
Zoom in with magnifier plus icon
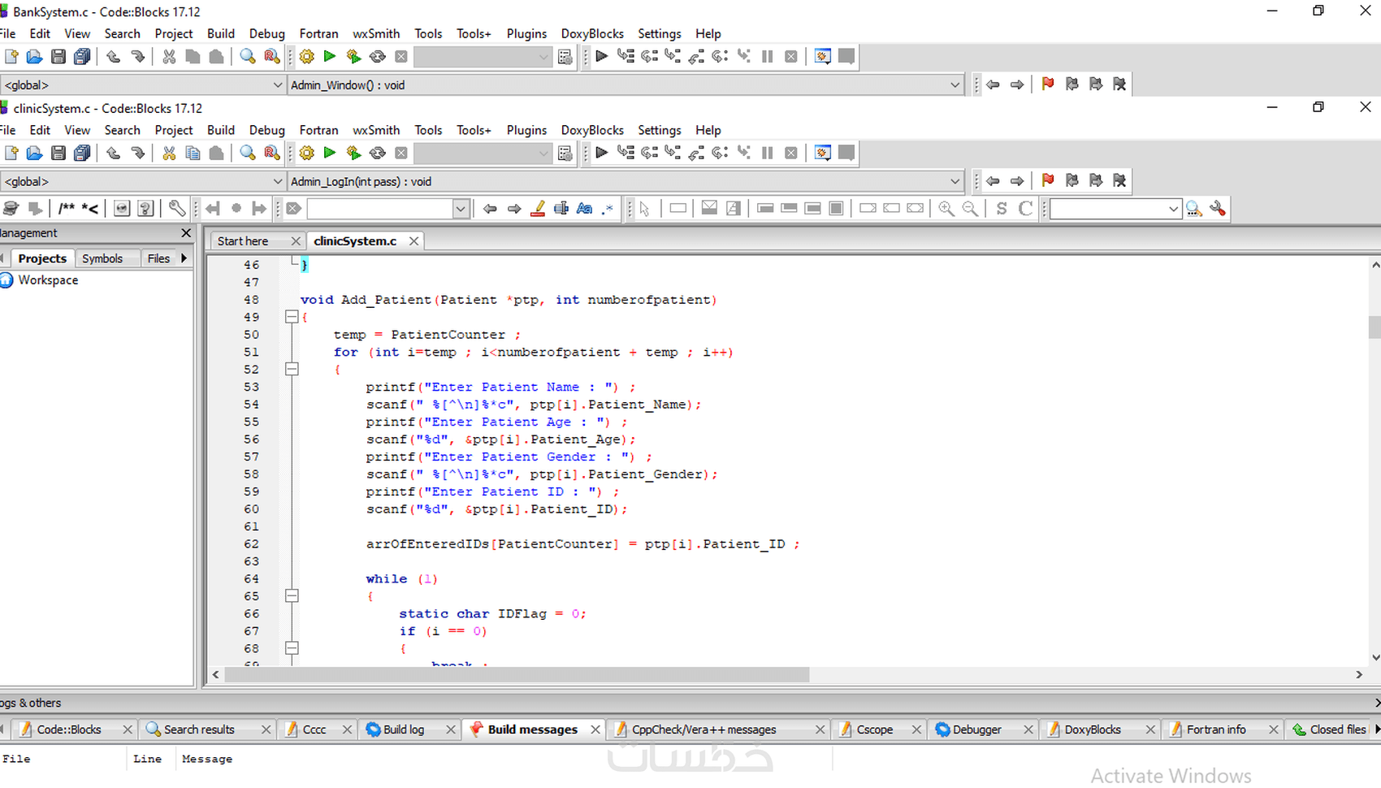tap(946, 209)
